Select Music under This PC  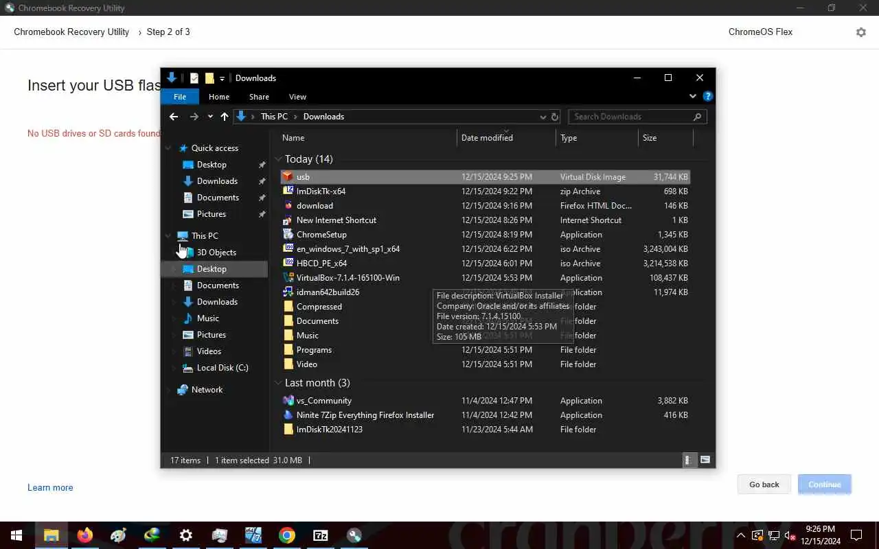[x=207, y=318]
